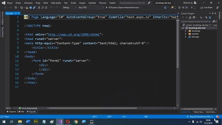Open the feedback icon beside Live Share
222x125 pixels.
pyautogui.click(x=218, y=8)
